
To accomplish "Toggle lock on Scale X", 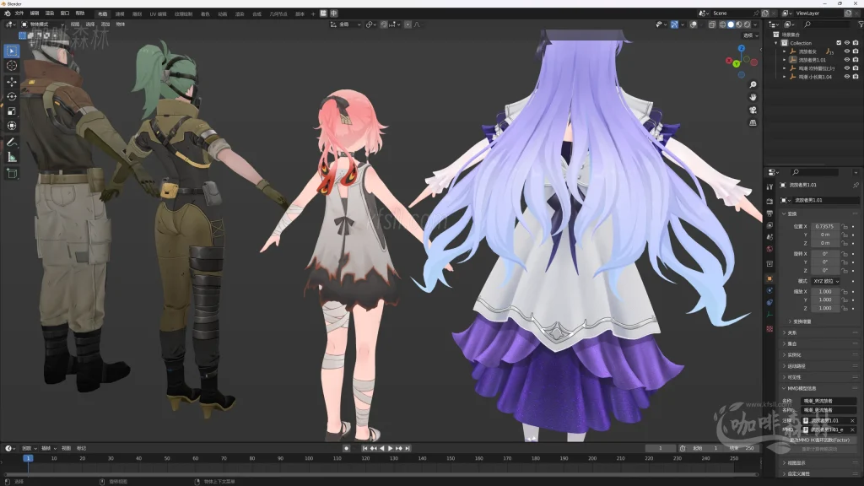I will click(x=845, y=291).
